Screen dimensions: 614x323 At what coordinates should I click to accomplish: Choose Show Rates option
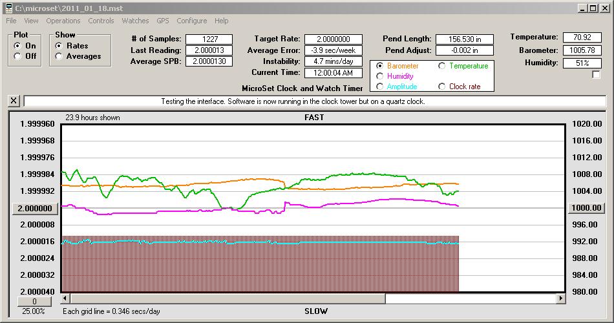[59, 46]
